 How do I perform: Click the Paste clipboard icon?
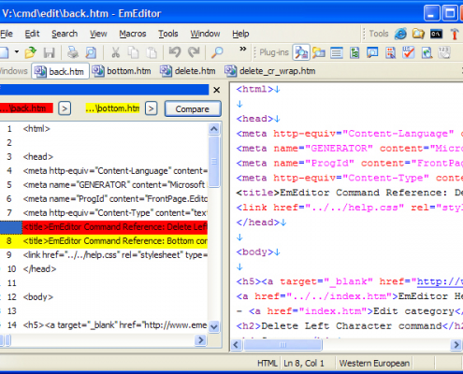click(152, 52)
